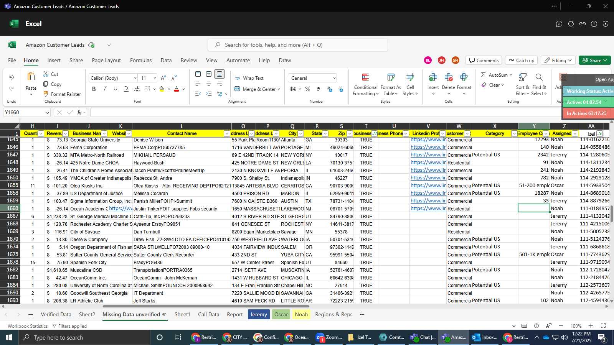Open the font size 11 dropdown
This screenshot has width=614, height=345.
pyautogui.click(x=155, y=78)
